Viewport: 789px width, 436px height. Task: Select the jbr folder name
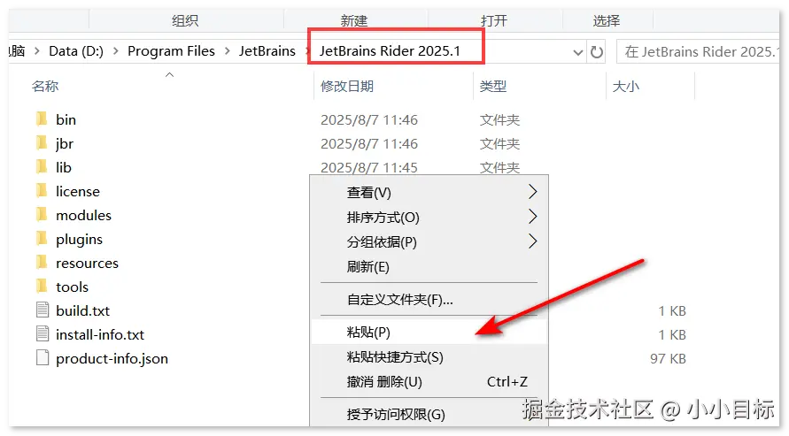pyautogui.click(x=65, y=143)
